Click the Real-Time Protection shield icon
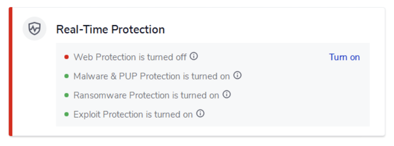 [34, 29]
